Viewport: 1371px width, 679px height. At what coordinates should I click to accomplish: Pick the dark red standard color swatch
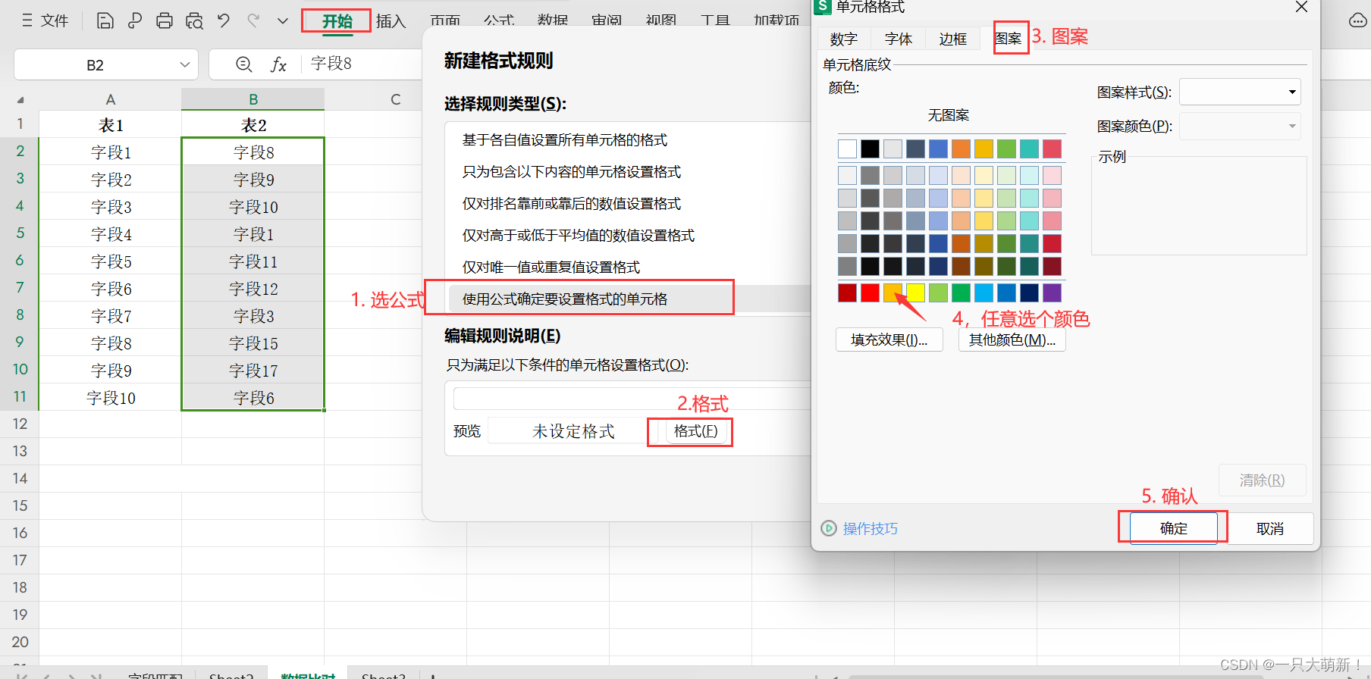847,293
